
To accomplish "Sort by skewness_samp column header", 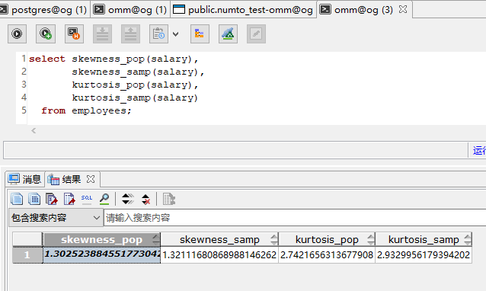I will coord(219,239).
